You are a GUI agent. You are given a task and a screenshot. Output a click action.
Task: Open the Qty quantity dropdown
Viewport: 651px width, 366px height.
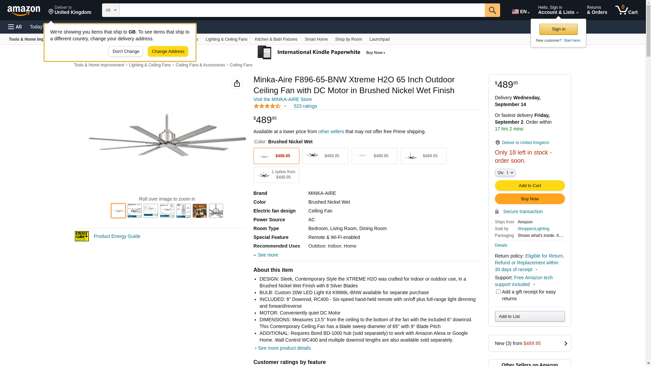pos(505,172)
